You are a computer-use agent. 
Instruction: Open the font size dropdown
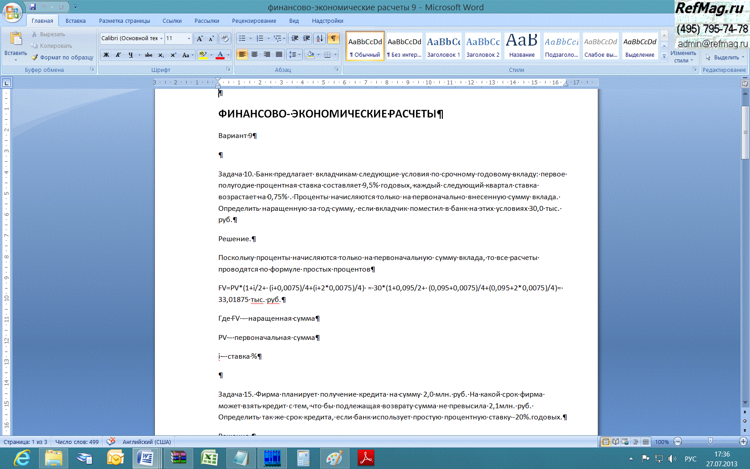point(189,38)
